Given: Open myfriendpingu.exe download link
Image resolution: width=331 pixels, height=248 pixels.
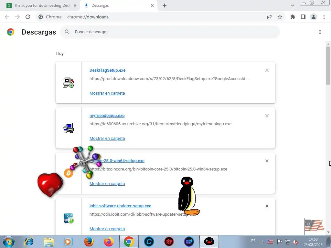Looking at the screenshot, I should [107, 115].
